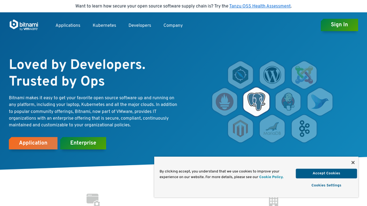367x206 pixels.
Task: Open the Developers menu
Action: pos(140,25)
